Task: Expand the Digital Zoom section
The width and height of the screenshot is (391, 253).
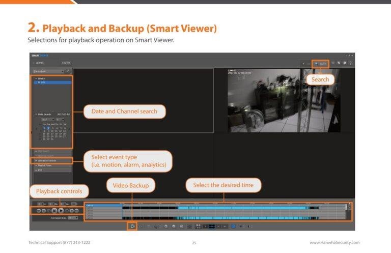Action: pyautogui.click(x=52, y=165)
